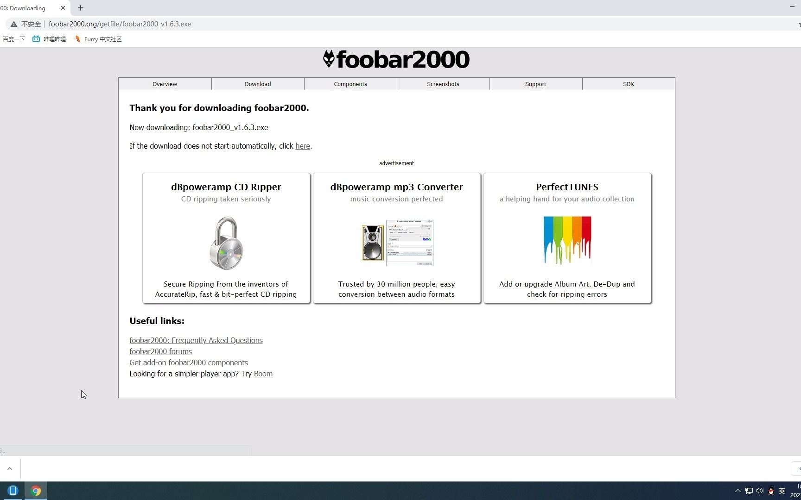Go to the Overview tab
The height and width of the screenshot is (500, 801).
pyautogui.click(x=165, y=84)
